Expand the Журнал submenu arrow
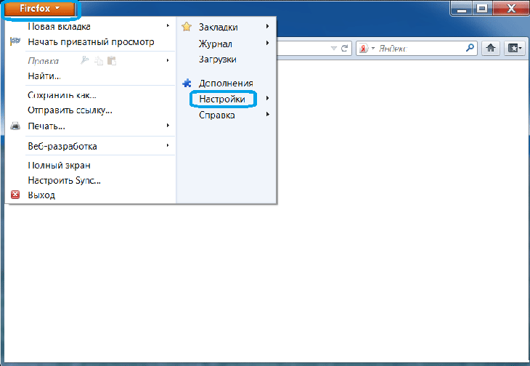530x366 pixels. point(268,43)
